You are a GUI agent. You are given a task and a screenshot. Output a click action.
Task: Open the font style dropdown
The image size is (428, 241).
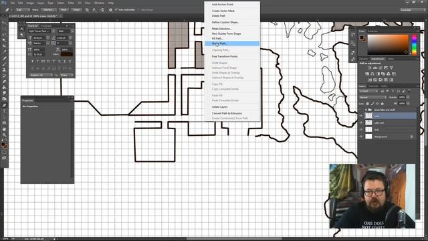coord(72,31)
